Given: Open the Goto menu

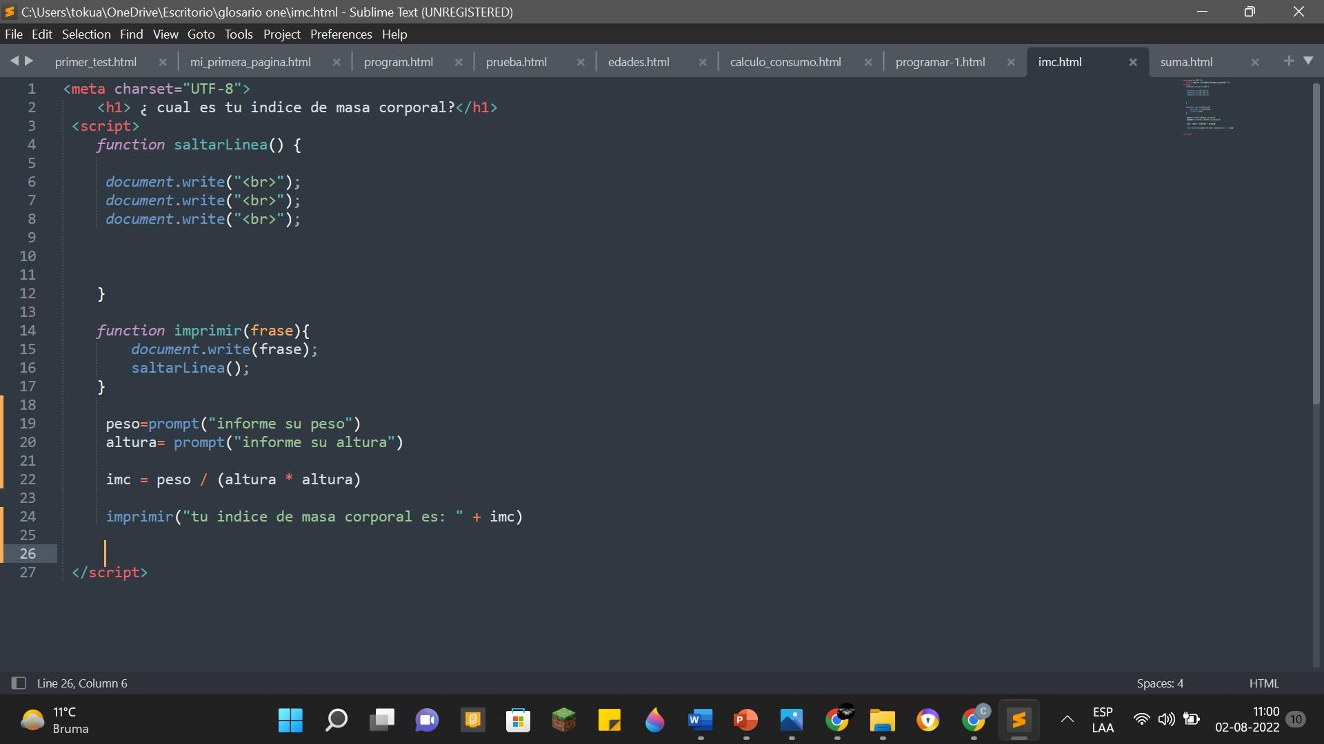Looking at the screenshot, I should click(x=201, y=34).
